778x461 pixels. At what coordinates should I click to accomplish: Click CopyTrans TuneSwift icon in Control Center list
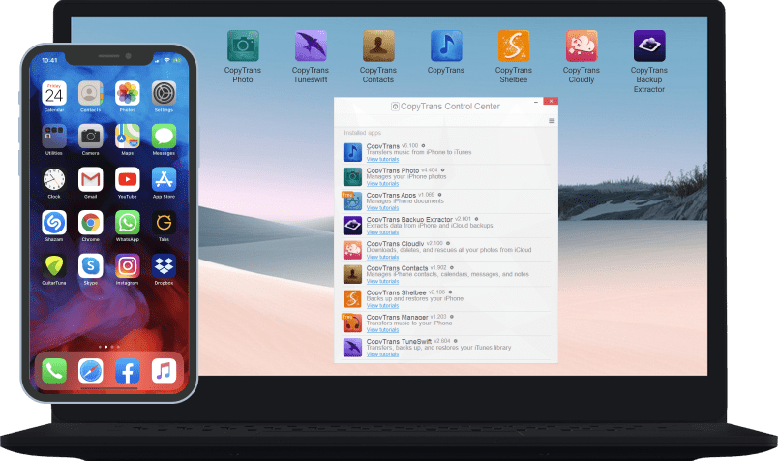(352, 348)
